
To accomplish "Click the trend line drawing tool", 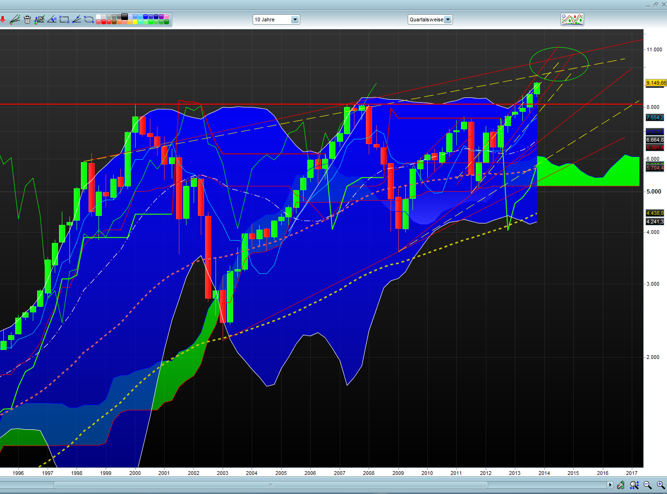I will (15, 19).
